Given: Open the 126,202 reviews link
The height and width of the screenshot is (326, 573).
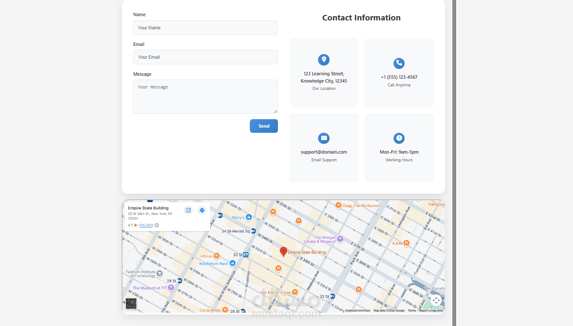Looking at the screenshot, I should [x=146, y=225].
